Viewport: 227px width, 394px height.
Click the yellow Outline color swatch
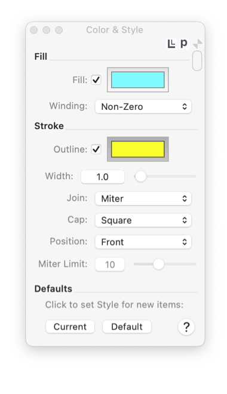138,149
